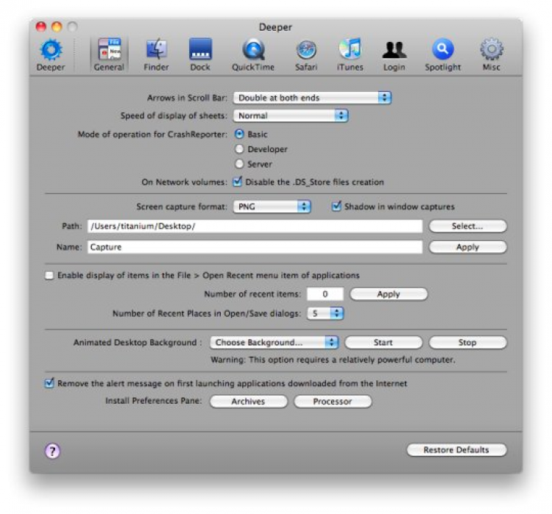
Task: Install the Processor preferences pane
Action: coord(333,401)
